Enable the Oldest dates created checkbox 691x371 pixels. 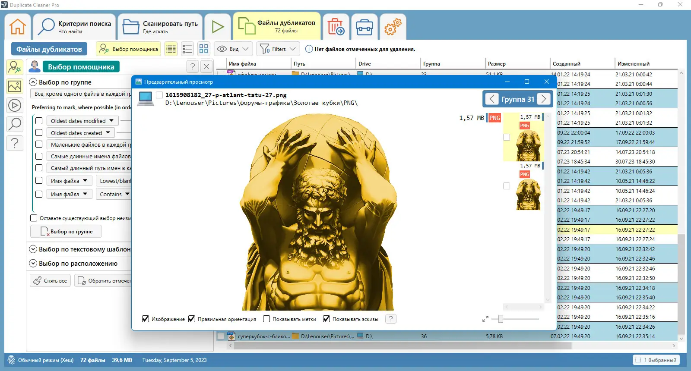(39, 132)
